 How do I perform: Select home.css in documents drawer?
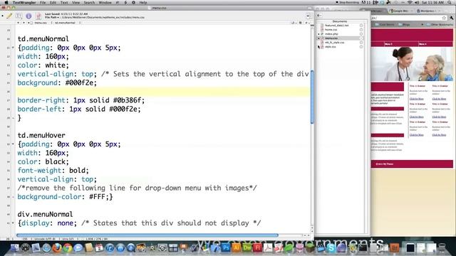coord(331,30)
